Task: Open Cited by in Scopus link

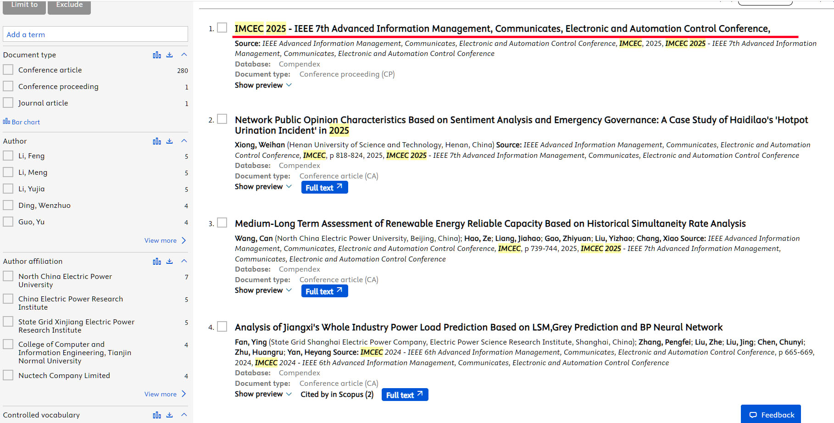Action: click(337, 395)
